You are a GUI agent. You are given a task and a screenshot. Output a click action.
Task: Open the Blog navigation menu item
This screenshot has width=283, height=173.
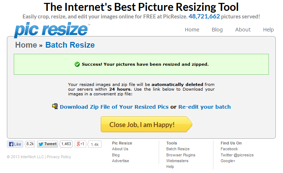(x=217, y=30)
